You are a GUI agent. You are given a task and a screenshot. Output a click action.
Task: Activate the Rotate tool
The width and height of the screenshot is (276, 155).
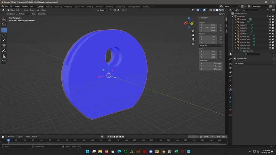point(4,35)
